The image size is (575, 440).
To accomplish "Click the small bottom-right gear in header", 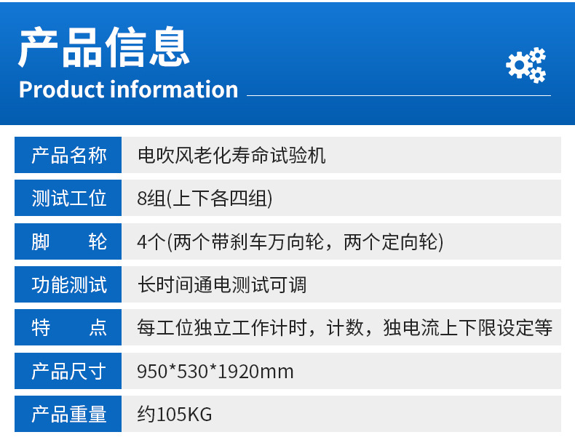I will pos(537,74).
